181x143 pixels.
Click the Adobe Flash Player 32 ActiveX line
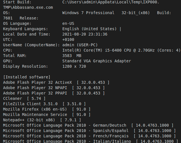tap(56, 83)
